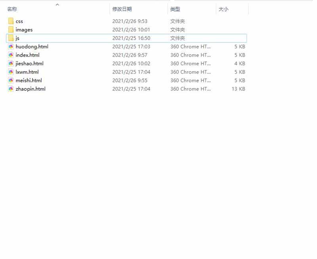The image size is (317, 259).
Task: Click the huodong.html browser file icon
Action: [x=11, y=47]
